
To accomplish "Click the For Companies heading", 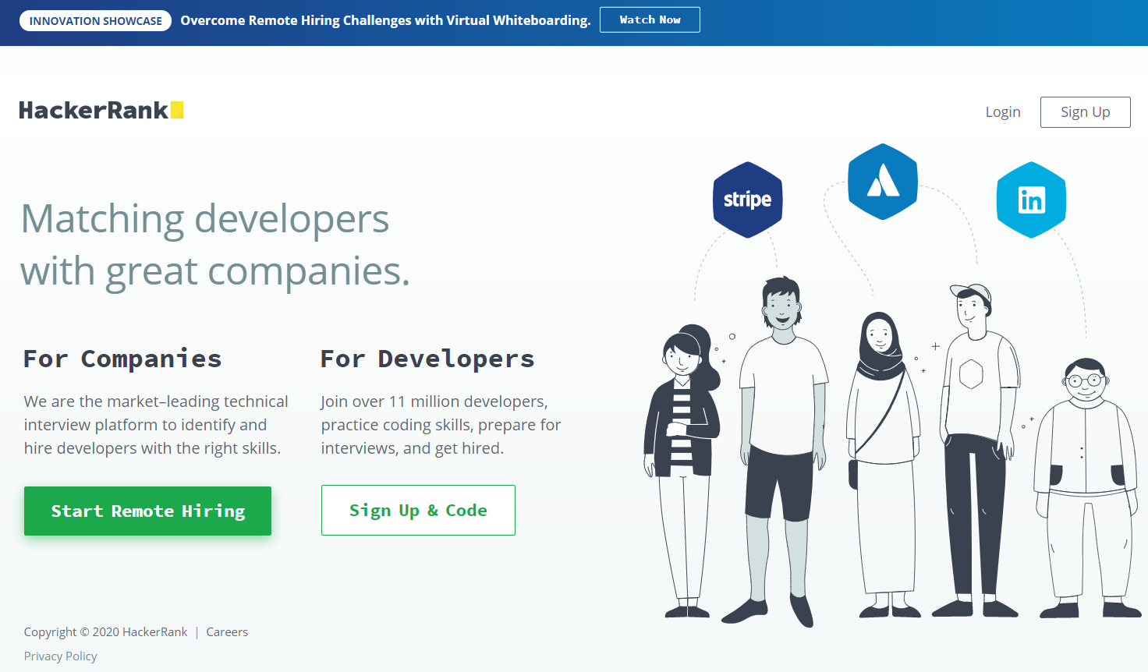I will coord(122,359).
